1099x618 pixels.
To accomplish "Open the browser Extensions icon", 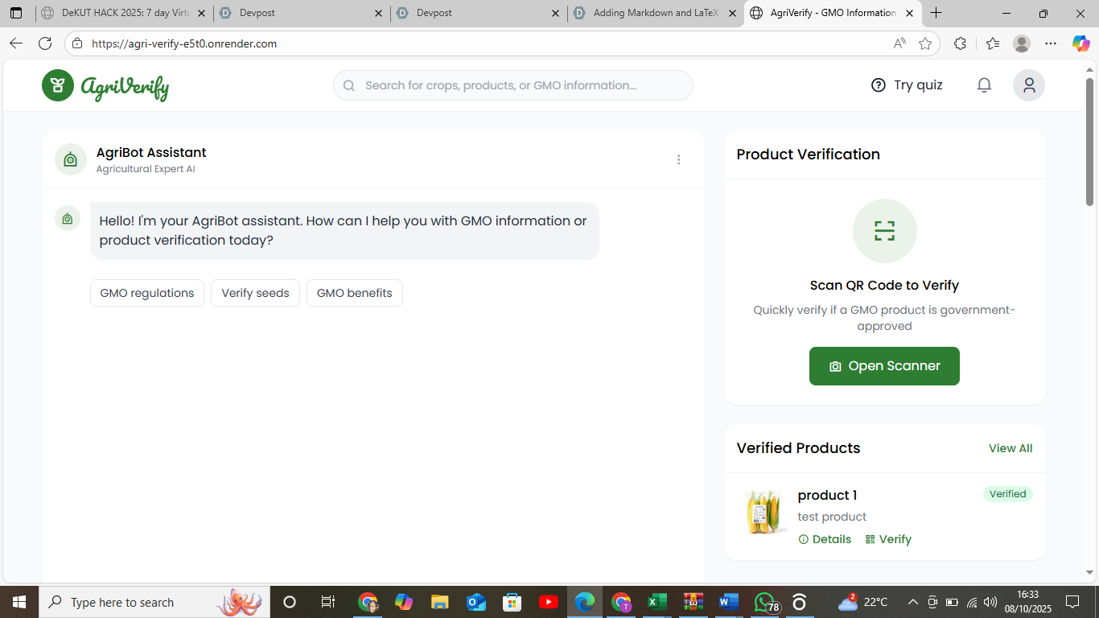I will point(960,43).
